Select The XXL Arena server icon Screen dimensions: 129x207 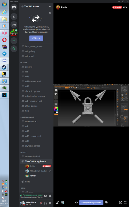click(x=14, y=33)
